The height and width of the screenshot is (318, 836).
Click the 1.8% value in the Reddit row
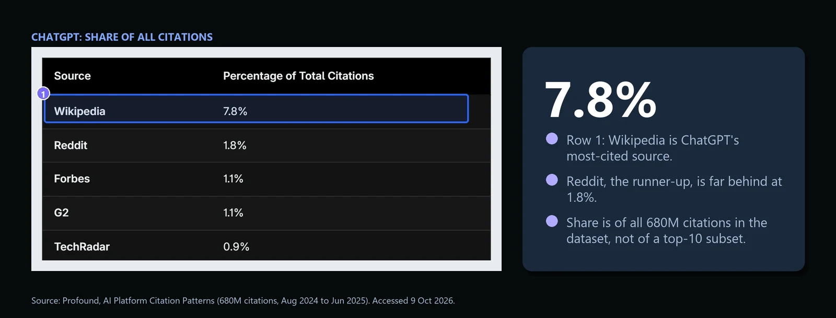point(235,145)
